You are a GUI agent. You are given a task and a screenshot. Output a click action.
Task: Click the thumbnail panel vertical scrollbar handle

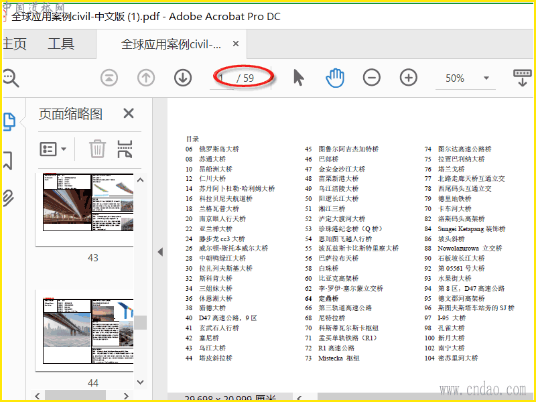point(140,322)
